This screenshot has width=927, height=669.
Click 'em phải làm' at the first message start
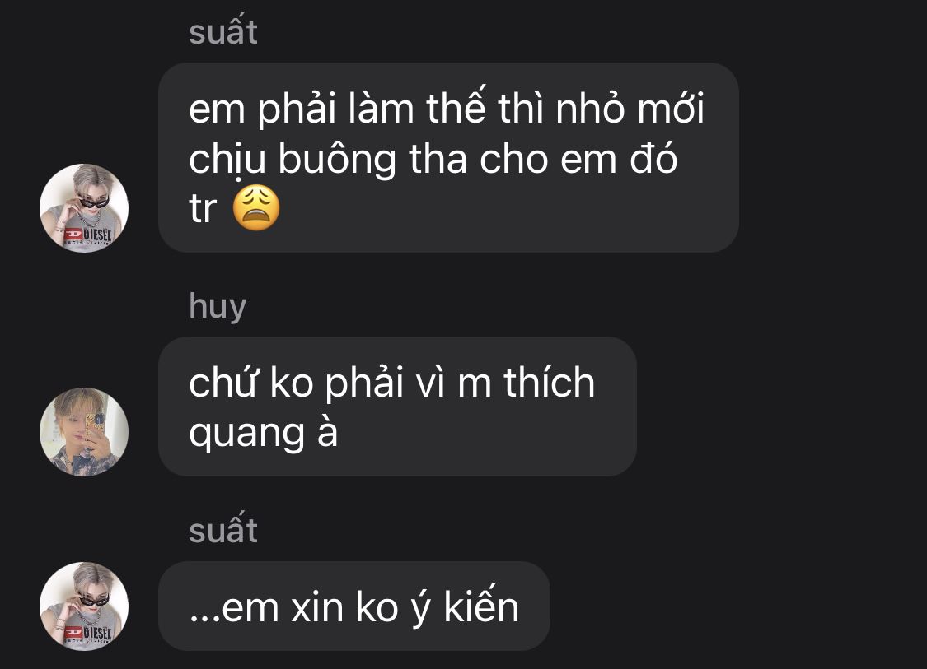(302, 109)
